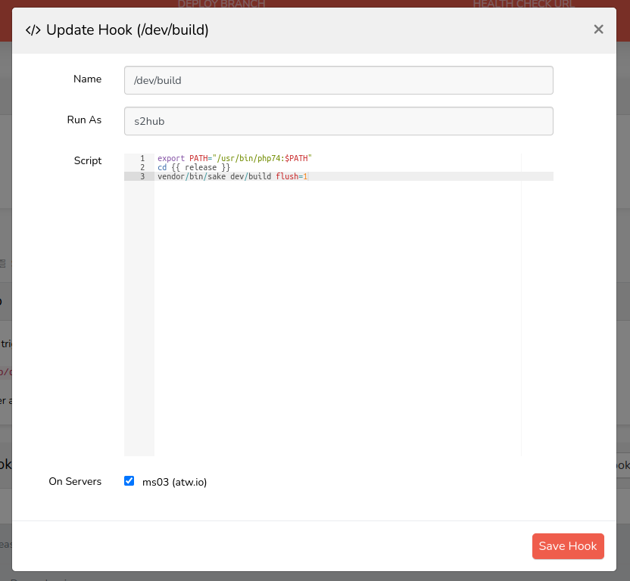Place cursor on the export PATH line
This screenshot has height=581, width=630.
click(x=235, y=158)
